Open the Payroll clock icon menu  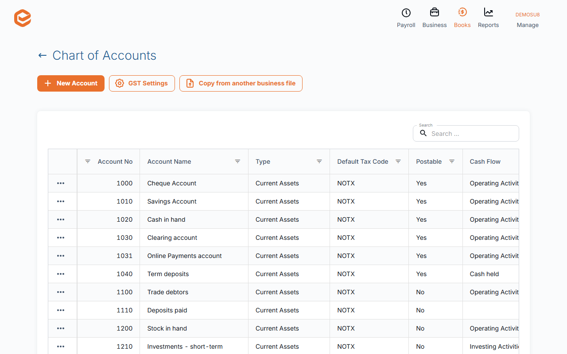click(406, 18)
